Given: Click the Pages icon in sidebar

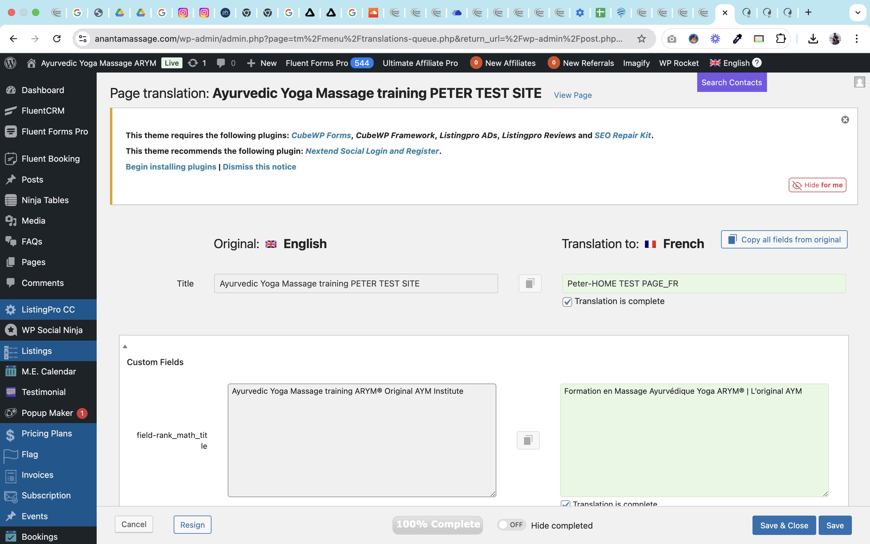Looking at the screenshot, I should click(11, 262).
